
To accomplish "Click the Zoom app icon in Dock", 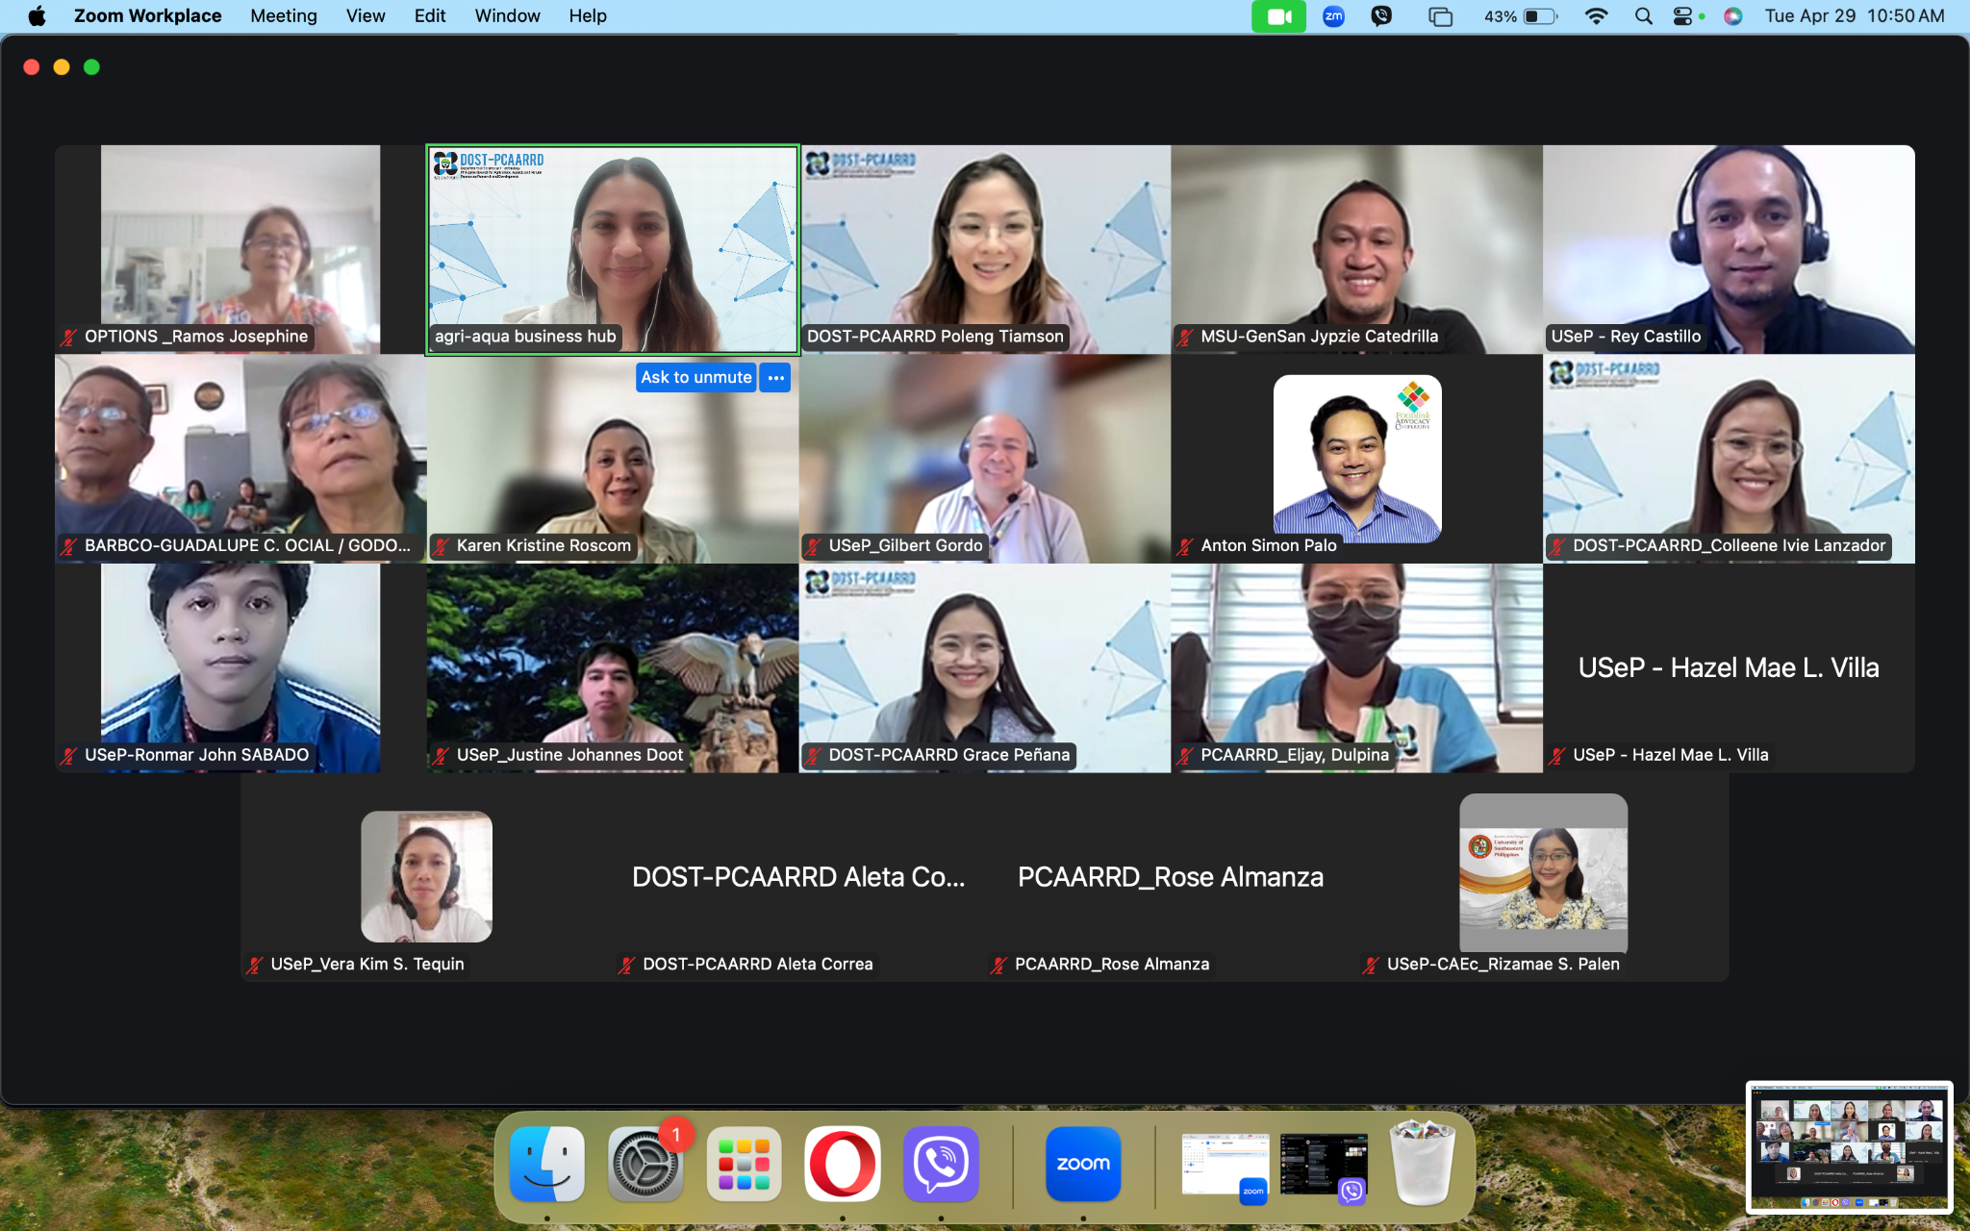I will click(1083, 1164).
